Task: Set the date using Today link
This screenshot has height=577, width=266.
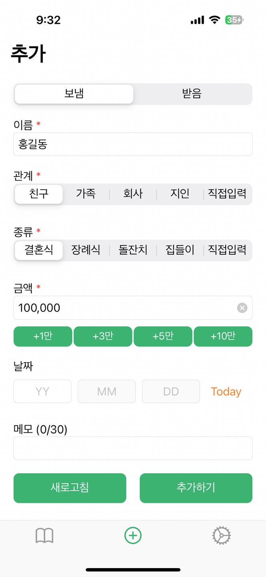Action: [x=226, y=391]
